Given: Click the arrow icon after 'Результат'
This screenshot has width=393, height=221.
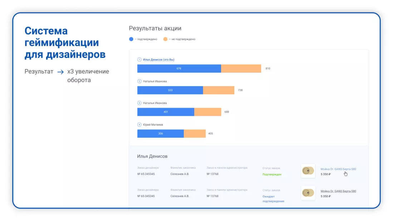Looking at the screenshot, I should tap(60, 72).
